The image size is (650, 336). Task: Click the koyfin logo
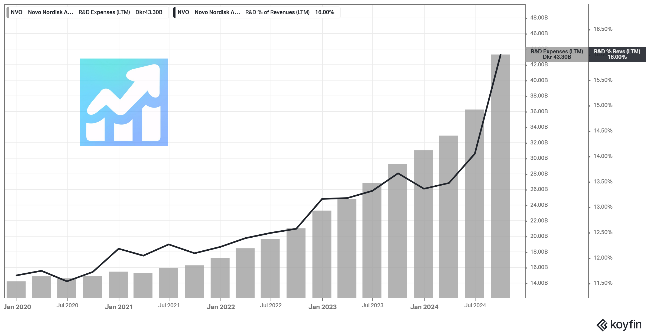point(619,325)
